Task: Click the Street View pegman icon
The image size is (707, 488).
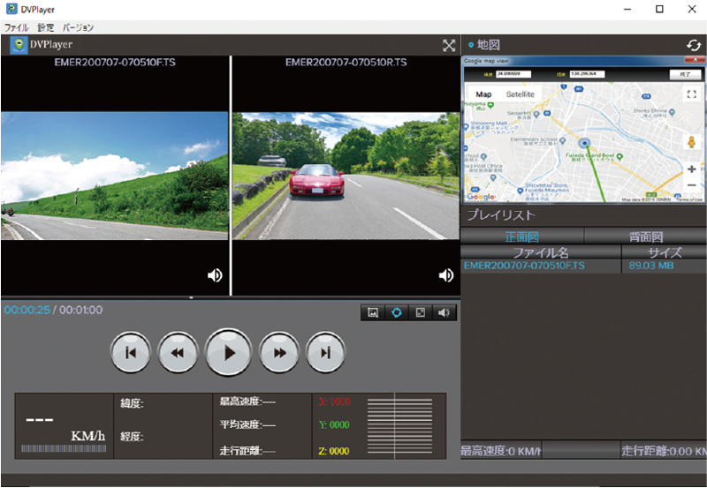Action: 691,142
